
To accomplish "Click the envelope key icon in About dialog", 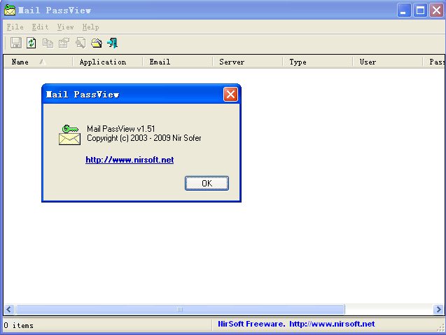I will pyautogui.click(x=69, y=135).
